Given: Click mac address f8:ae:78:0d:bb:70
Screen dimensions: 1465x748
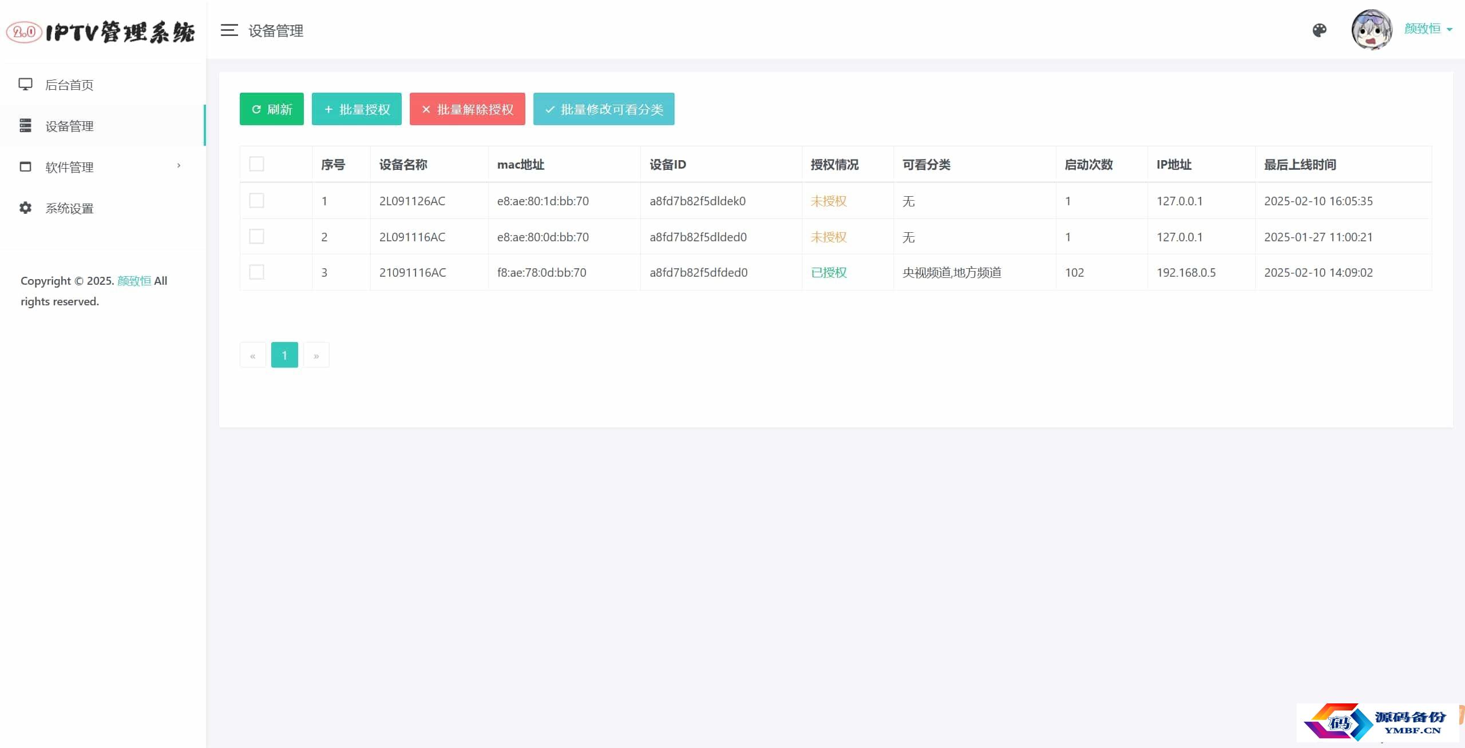Looking at the screenshot, I should pyautogui.click(x=541, y=273).
